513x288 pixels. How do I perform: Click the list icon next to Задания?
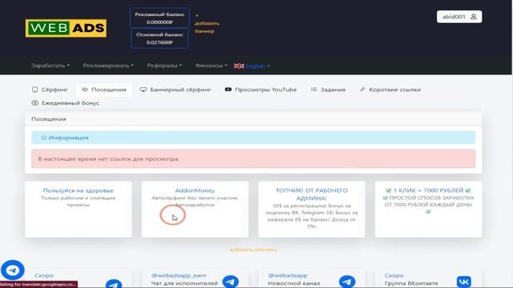click(313, 90)
